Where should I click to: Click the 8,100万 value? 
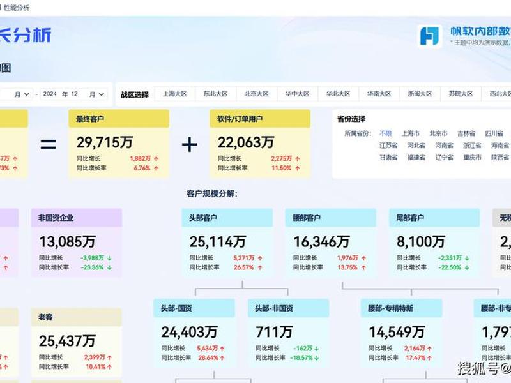pyautogui.click(x=421, y=242)
